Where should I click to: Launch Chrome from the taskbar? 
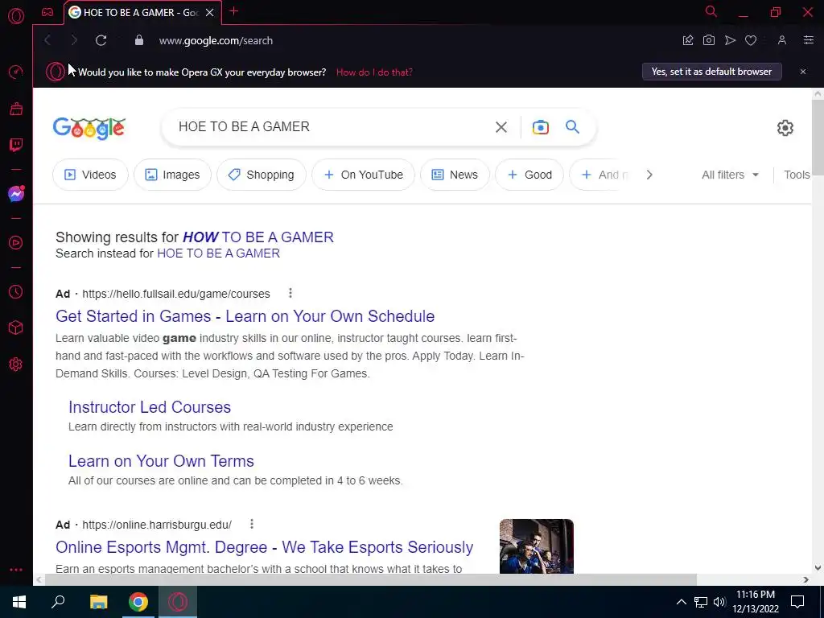138,602
